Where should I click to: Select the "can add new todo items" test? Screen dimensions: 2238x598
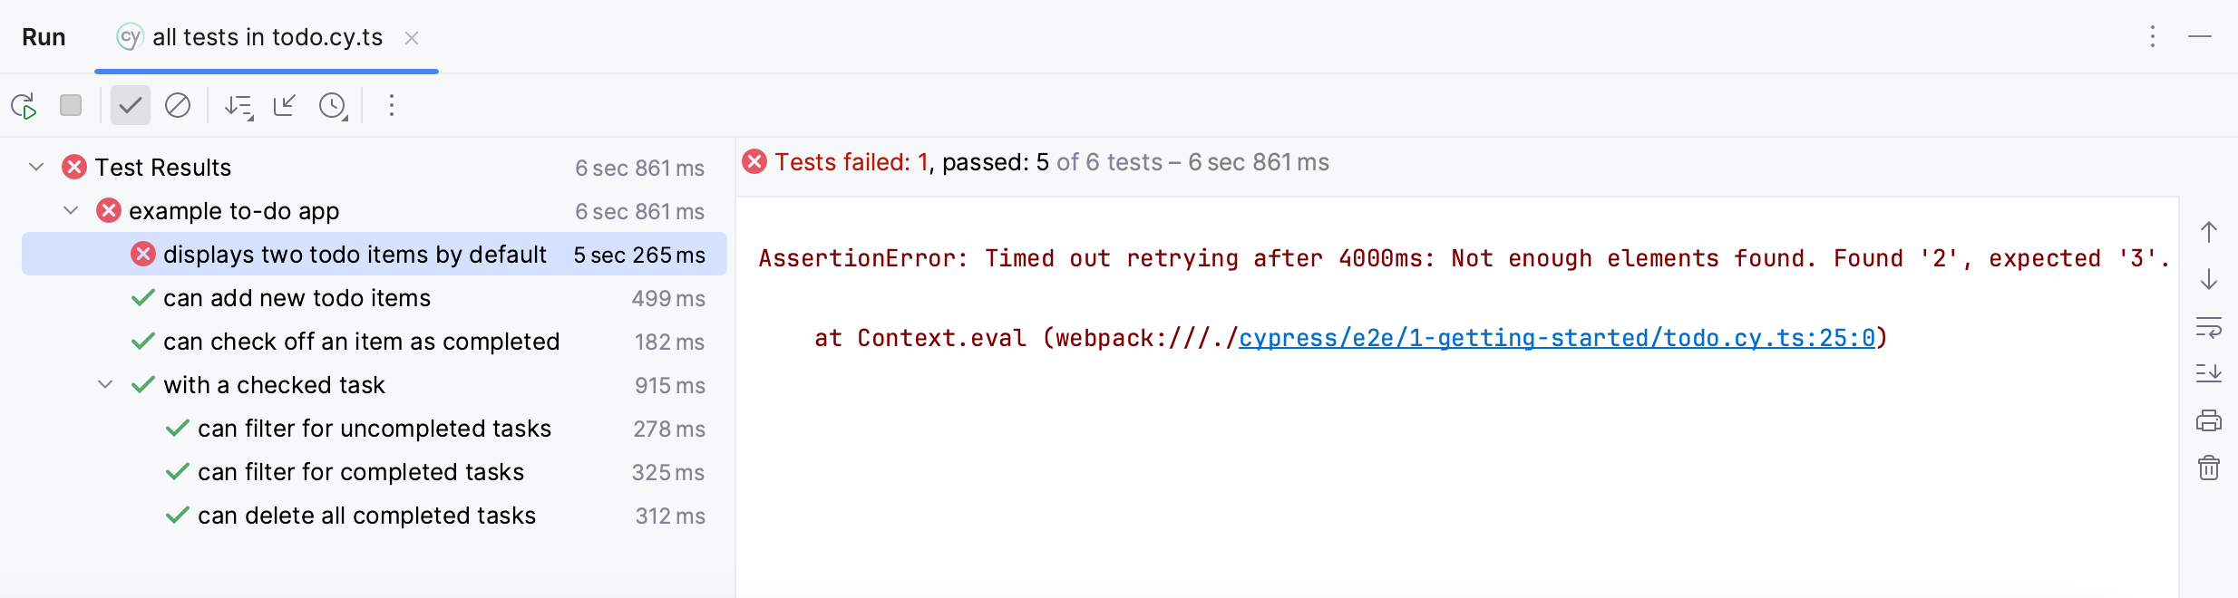tap(296, 298)
